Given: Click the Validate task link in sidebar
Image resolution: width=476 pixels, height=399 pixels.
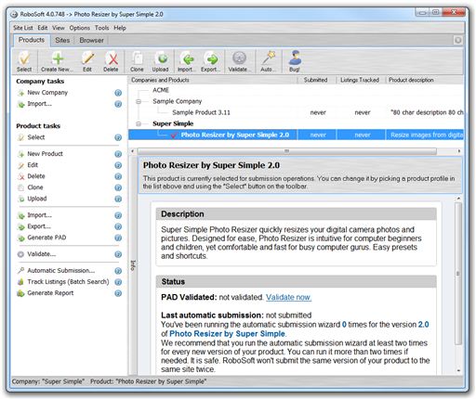Looking at the screenshot, I should (x=42, y=254).
